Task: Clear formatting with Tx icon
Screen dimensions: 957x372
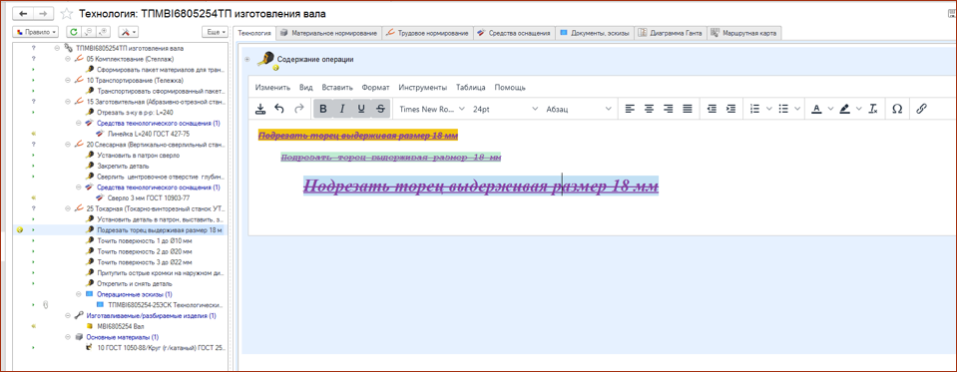Action: 873,109
